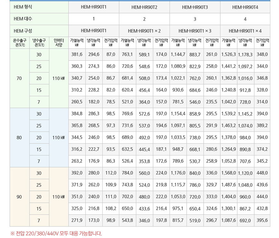The image size is (279, 238).
Task: Click the 'HEM-HR90T1 × 2' configuration cell
Action: (x=144, y=31)
